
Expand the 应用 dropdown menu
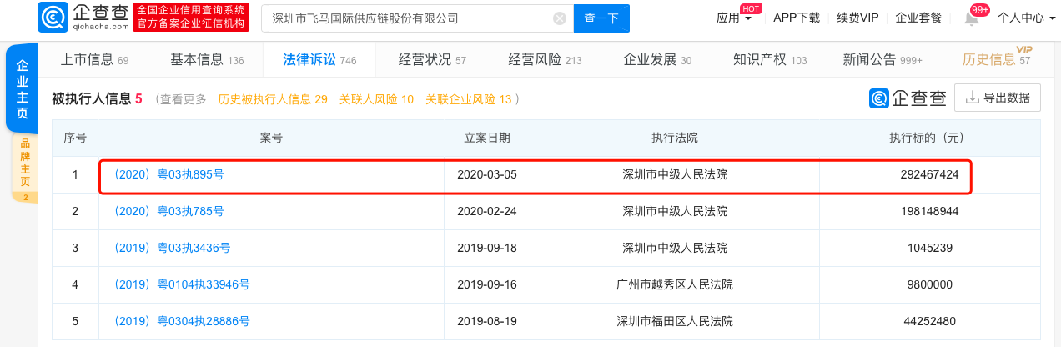(x=734, y=18)
